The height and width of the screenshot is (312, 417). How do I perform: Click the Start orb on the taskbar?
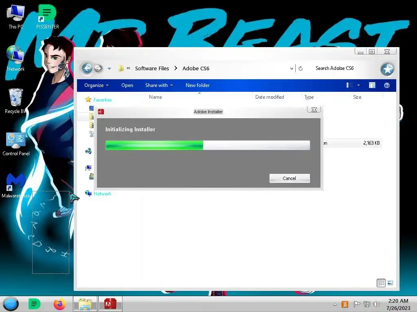click(11, 304)
